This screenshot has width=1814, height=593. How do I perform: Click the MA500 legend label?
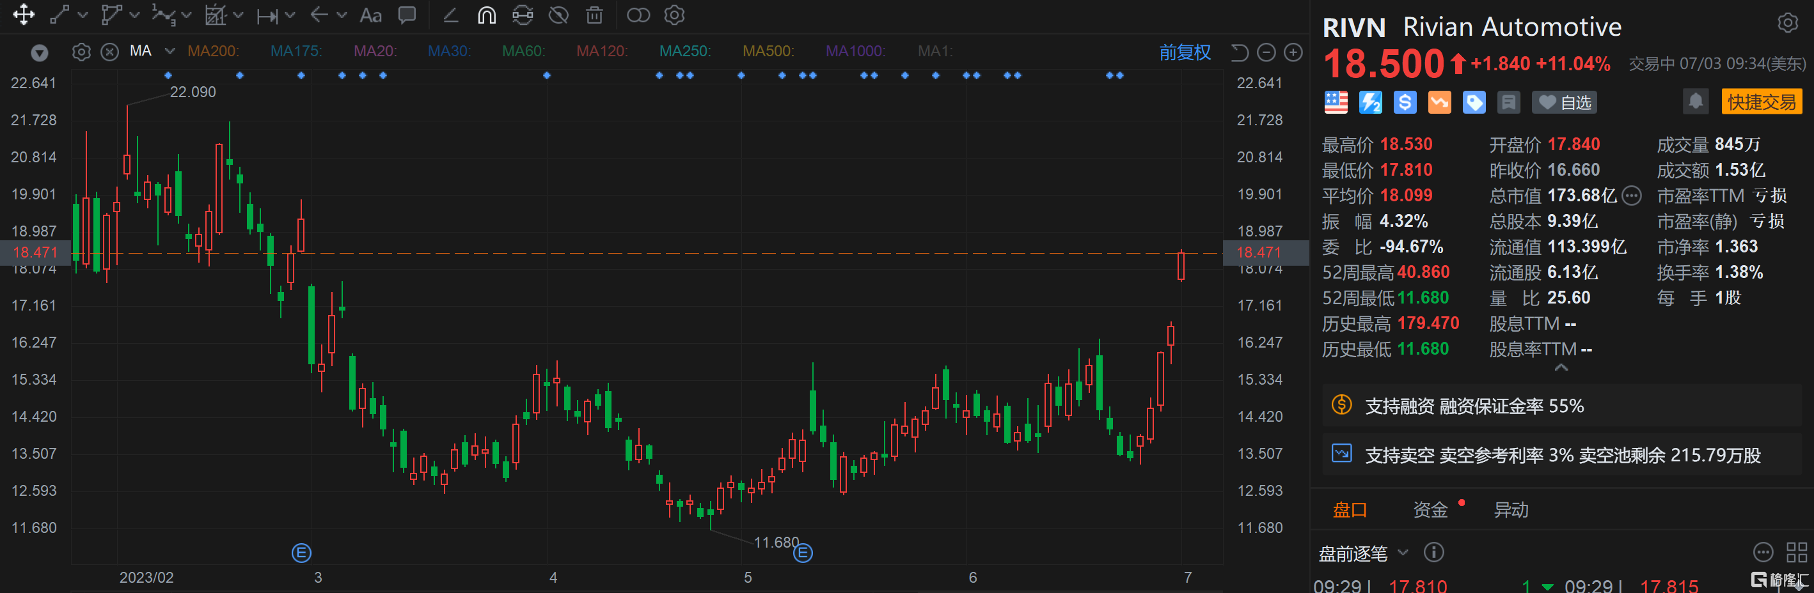(768, 51)
